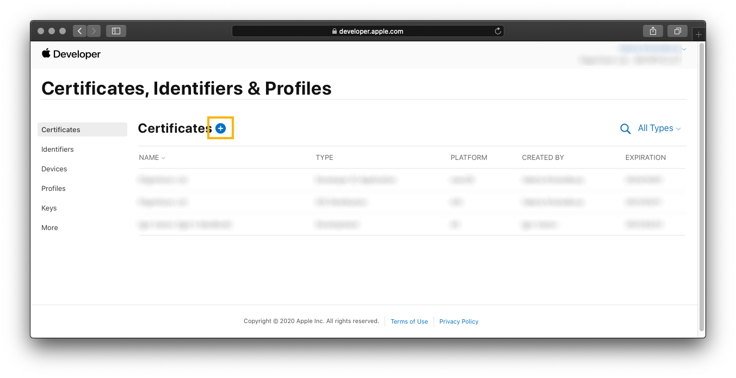The height and width of the screenshot is (378, 736).
Task: Open the Terms of Use link
Action: pyautogui.click(x=409, y=321)
